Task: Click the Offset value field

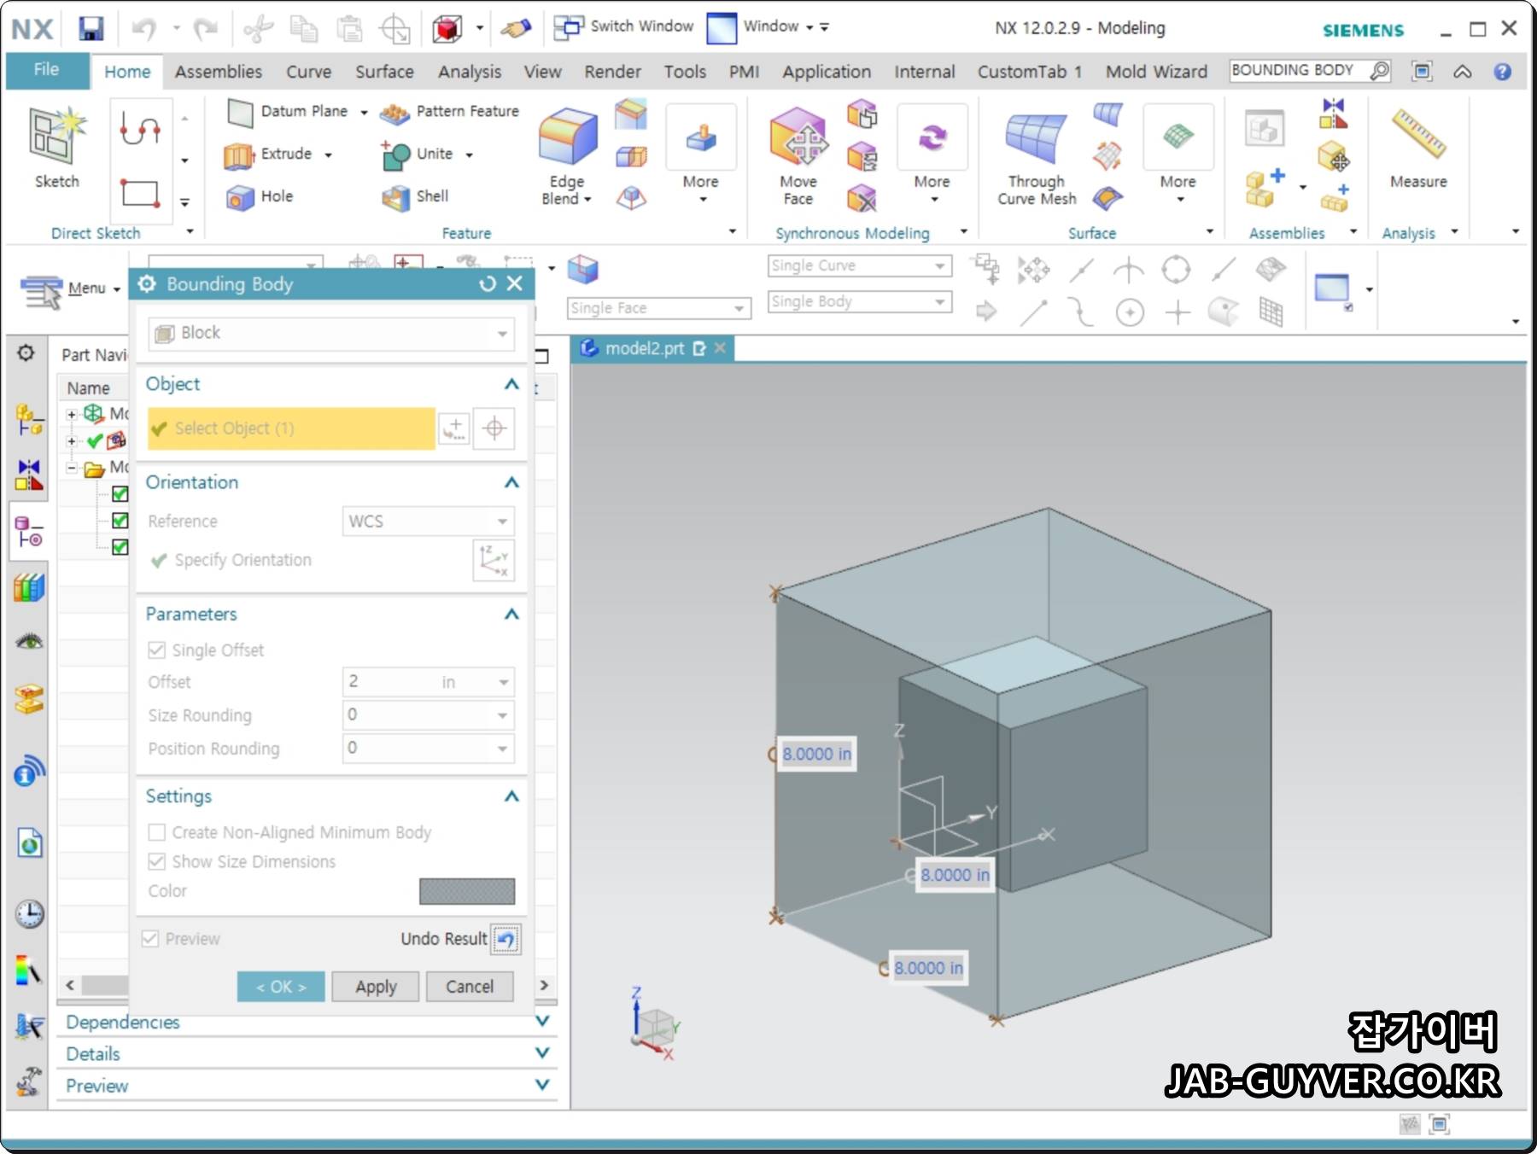Action: coord(391,682)
